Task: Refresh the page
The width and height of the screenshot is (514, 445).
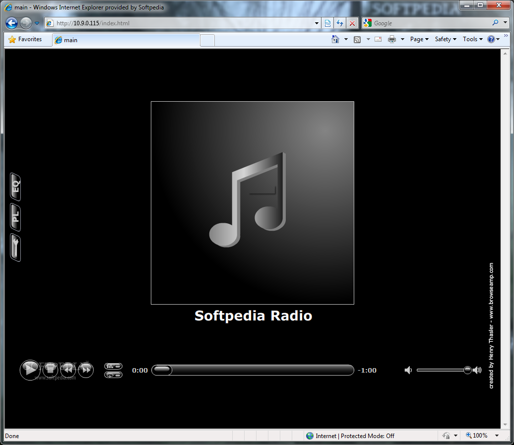Action: pyautogui.click(x=340, y=23)
